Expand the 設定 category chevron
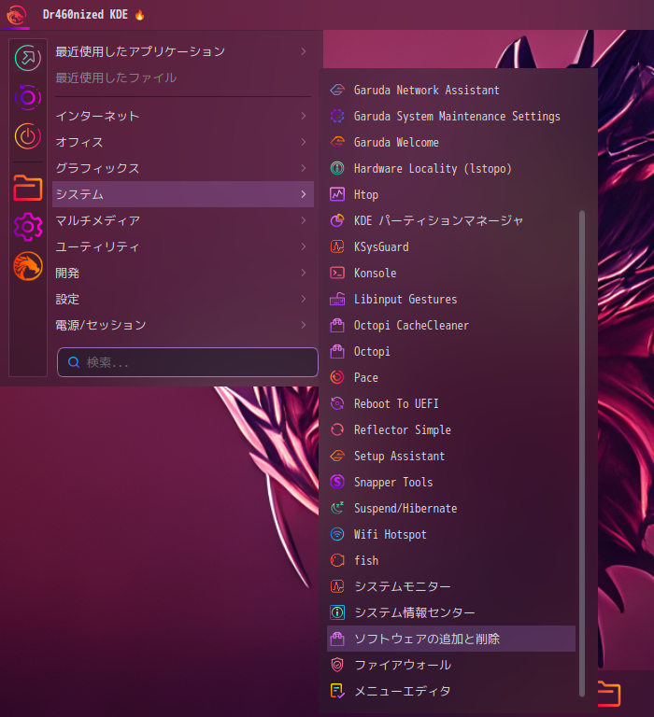The height and width of the screenshot is (717, 654). pos(304,299)
